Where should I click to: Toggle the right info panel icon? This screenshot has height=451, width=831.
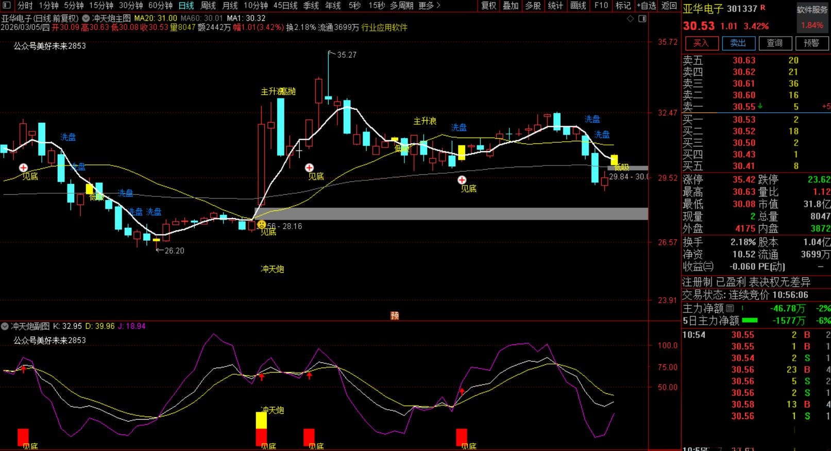(x=642, y=19)
